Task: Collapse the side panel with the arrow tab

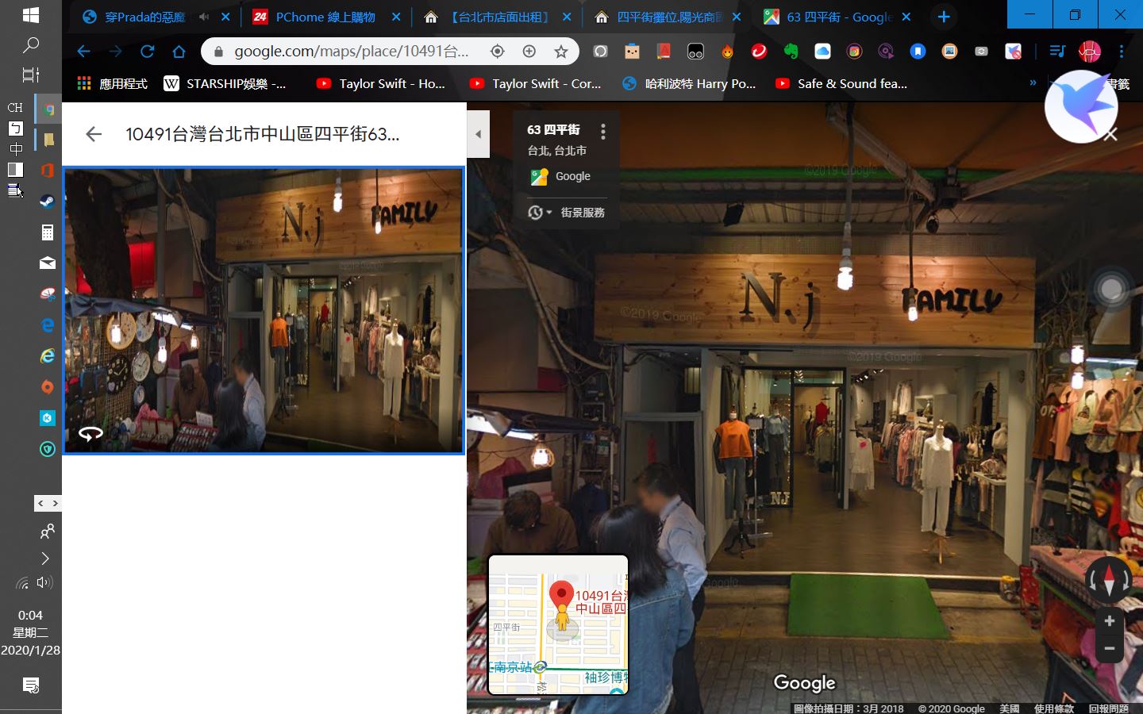Action: click(x=478, y=134)
